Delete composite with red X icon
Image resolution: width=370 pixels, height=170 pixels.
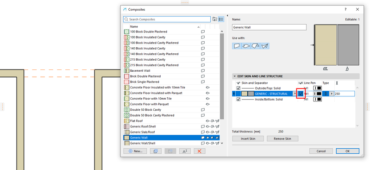[200, 151]
